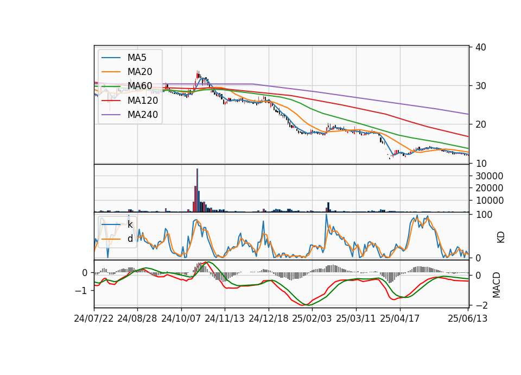This screenshot has width=521, height=375.
Task: Click the second volume spike in February
Action: [x=328, y=207]
